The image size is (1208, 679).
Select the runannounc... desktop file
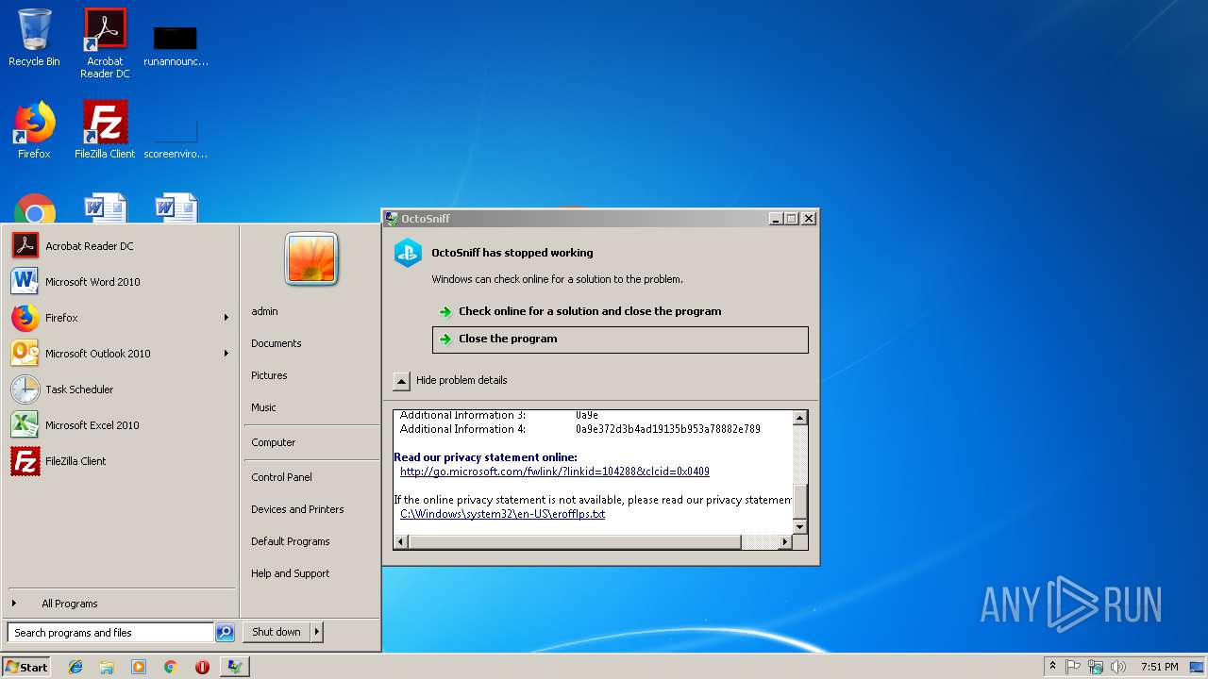176,45
